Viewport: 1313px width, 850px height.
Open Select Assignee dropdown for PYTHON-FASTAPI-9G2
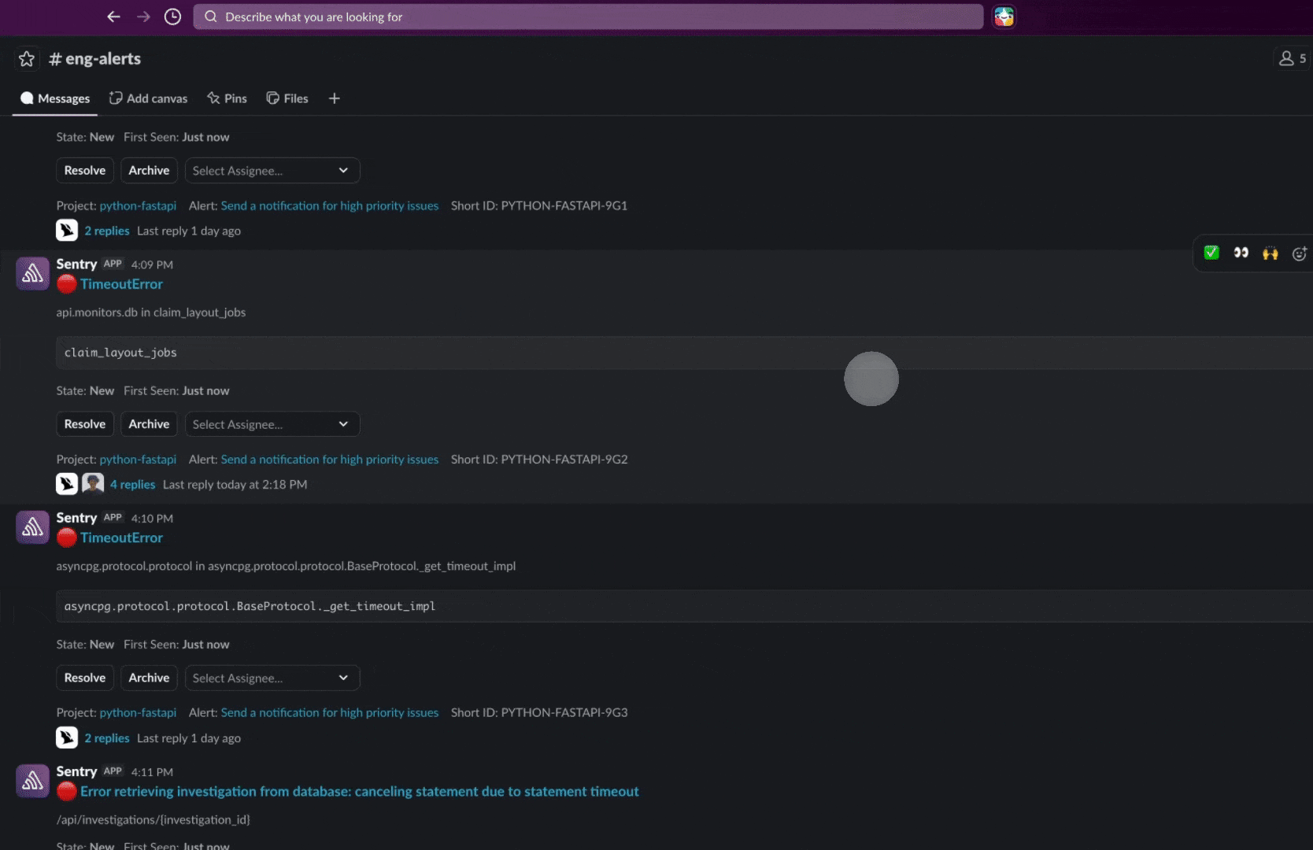(272, 424)
